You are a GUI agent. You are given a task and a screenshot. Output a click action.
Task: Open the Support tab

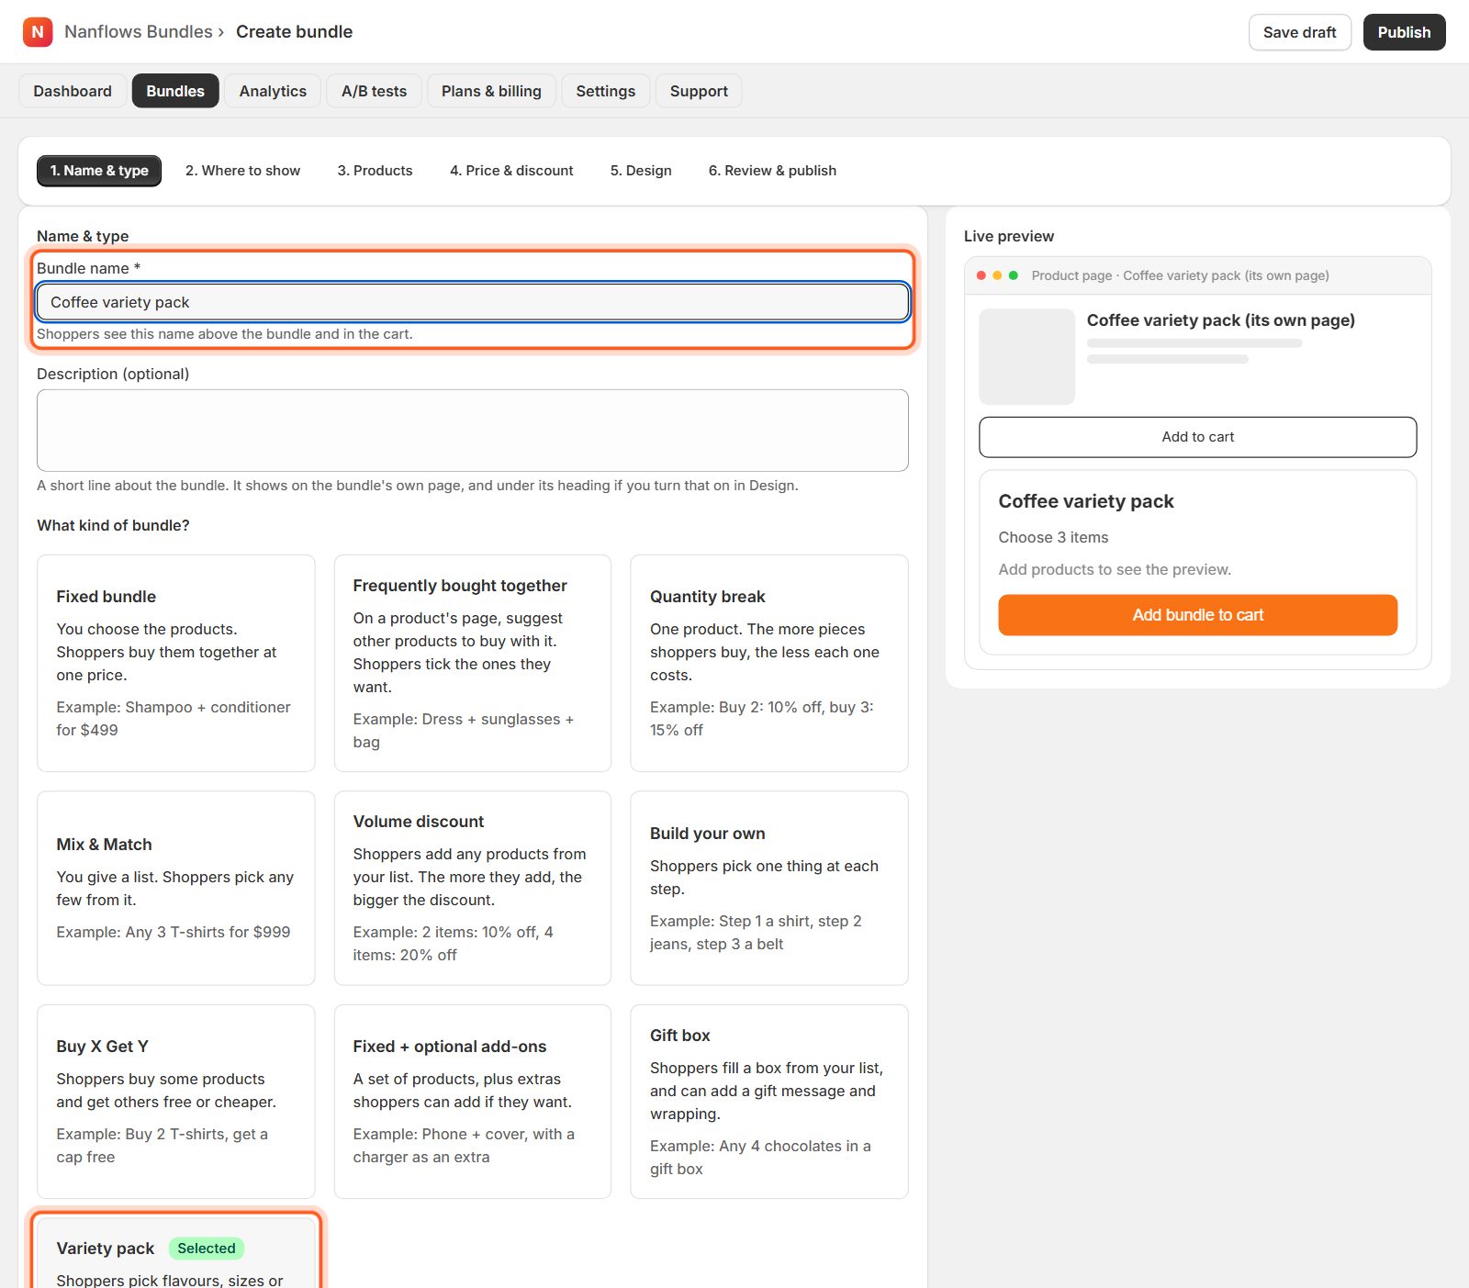coord(699,91)
